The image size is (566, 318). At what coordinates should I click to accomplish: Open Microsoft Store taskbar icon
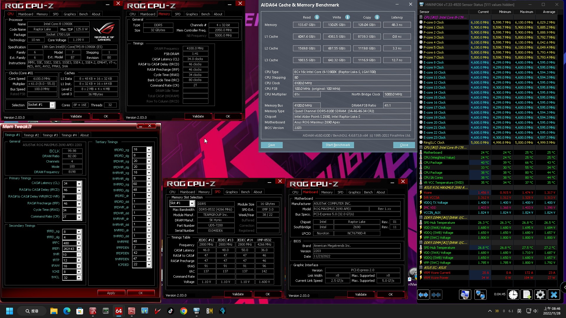(x=80, y=311)
